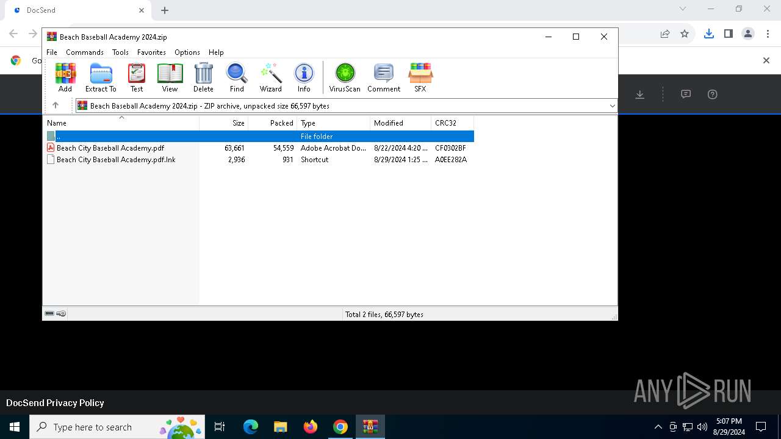Viewport: 781px width, 439px height.
Task: Toggle Chrome's side panel icon
Action: point(728,34)
